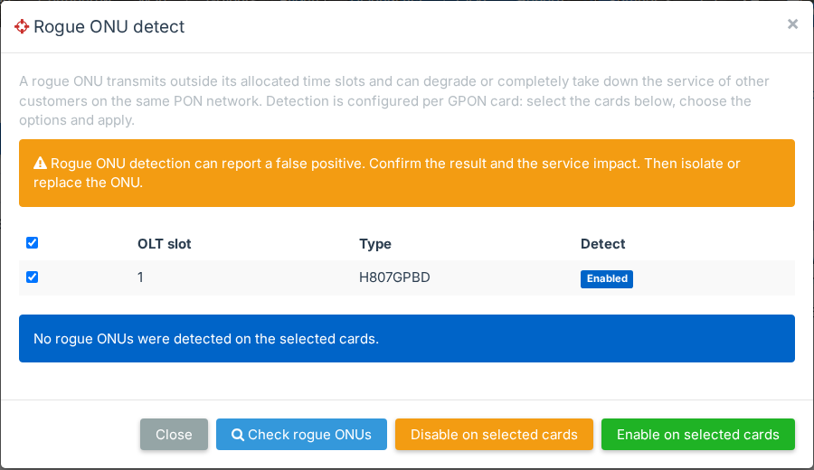Select the H807GPBD card type cell

click(394, 277)
